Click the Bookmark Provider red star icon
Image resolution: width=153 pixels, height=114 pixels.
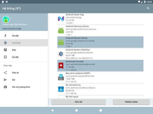[61, 66]
